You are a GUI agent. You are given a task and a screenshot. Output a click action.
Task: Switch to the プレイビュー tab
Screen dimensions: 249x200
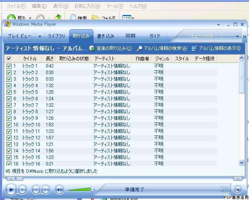click(x=20, y=36)
